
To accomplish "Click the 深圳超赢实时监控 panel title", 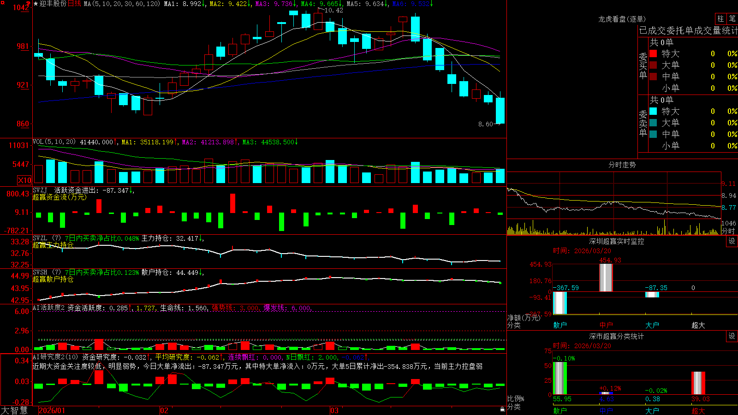I will (x=617, y=241).
